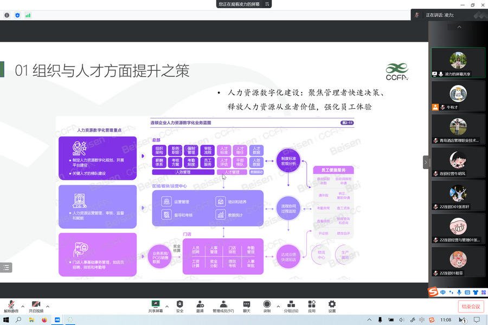Turn on camera with 开启视频
Screen dimensions: 488x325
36,305
